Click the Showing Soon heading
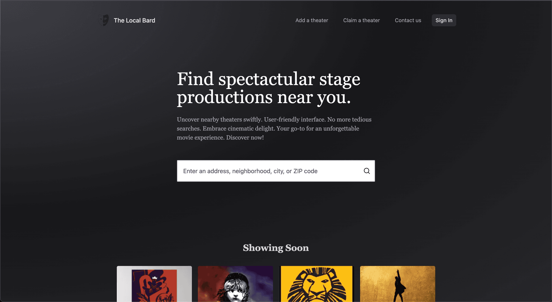This screenshot has height=302, width=552. tap(276, 248)
